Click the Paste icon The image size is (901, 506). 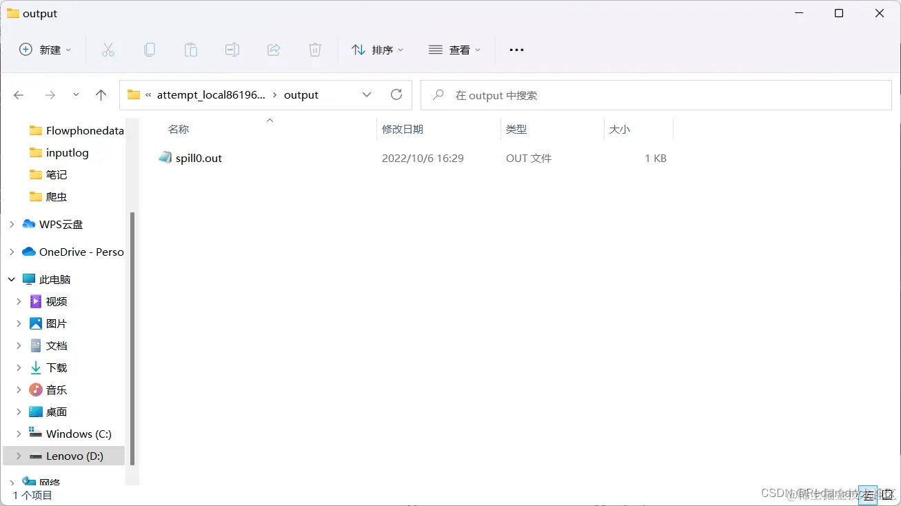point(190,49)
